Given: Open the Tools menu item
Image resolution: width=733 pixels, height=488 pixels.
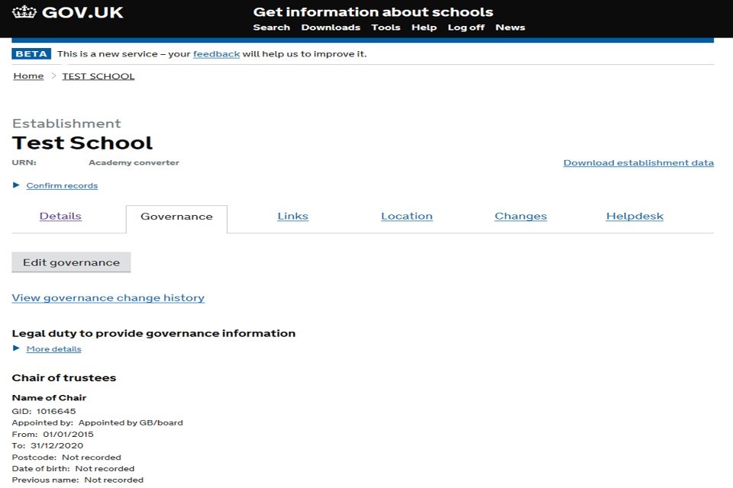Looking at the screenshot, I should [386, 27].
